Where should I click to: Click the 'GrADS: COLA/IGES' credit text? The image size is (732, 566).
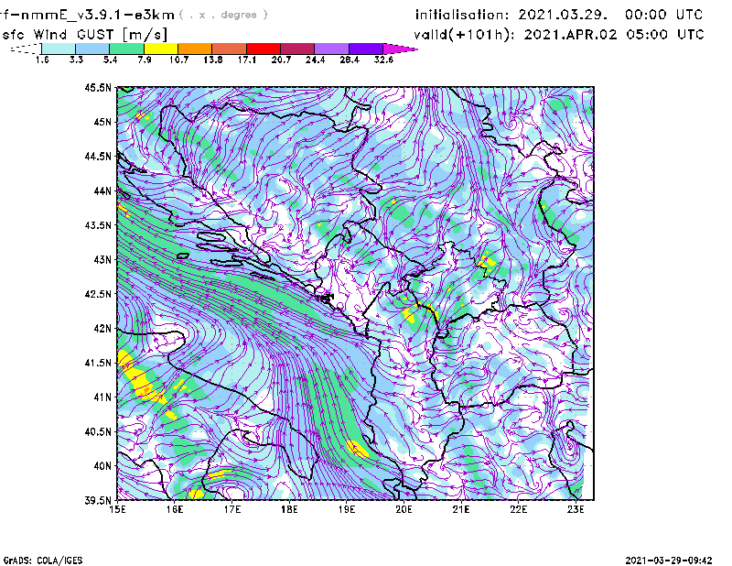(x=43, y=561)
